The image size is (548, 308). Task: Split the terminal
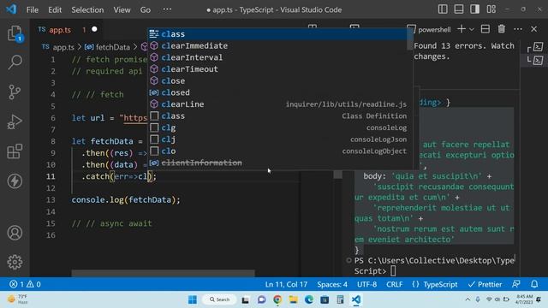click(x=485, y=29)
